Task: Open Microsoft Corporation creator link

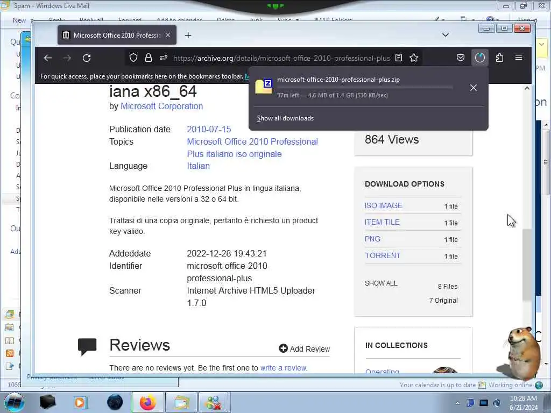Action: (x=161, y=106)
